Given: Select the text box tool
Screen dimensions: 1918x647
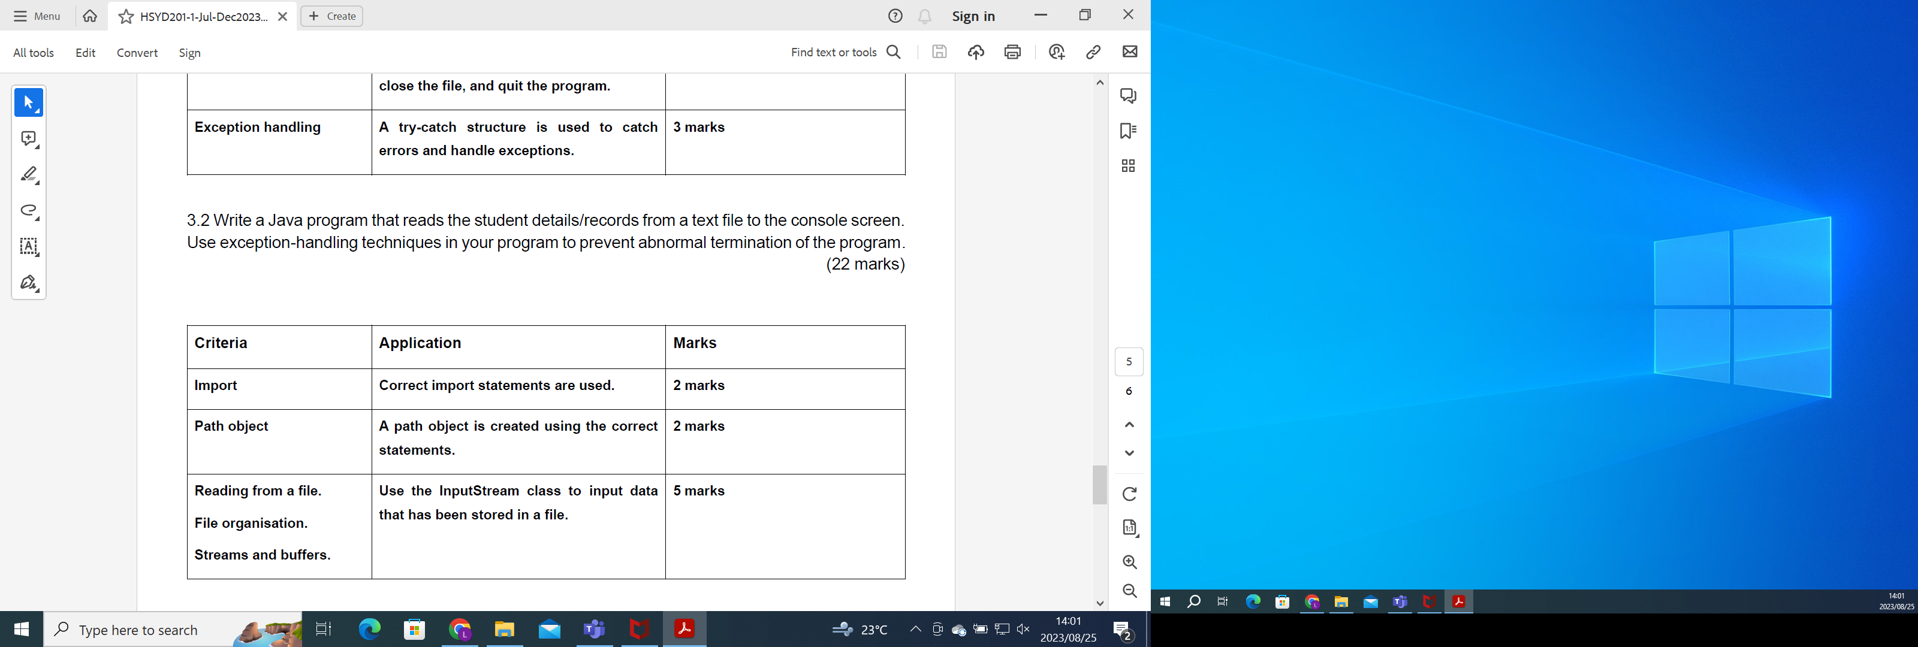Looking at the screenshot, I should [x=28, y=246].
